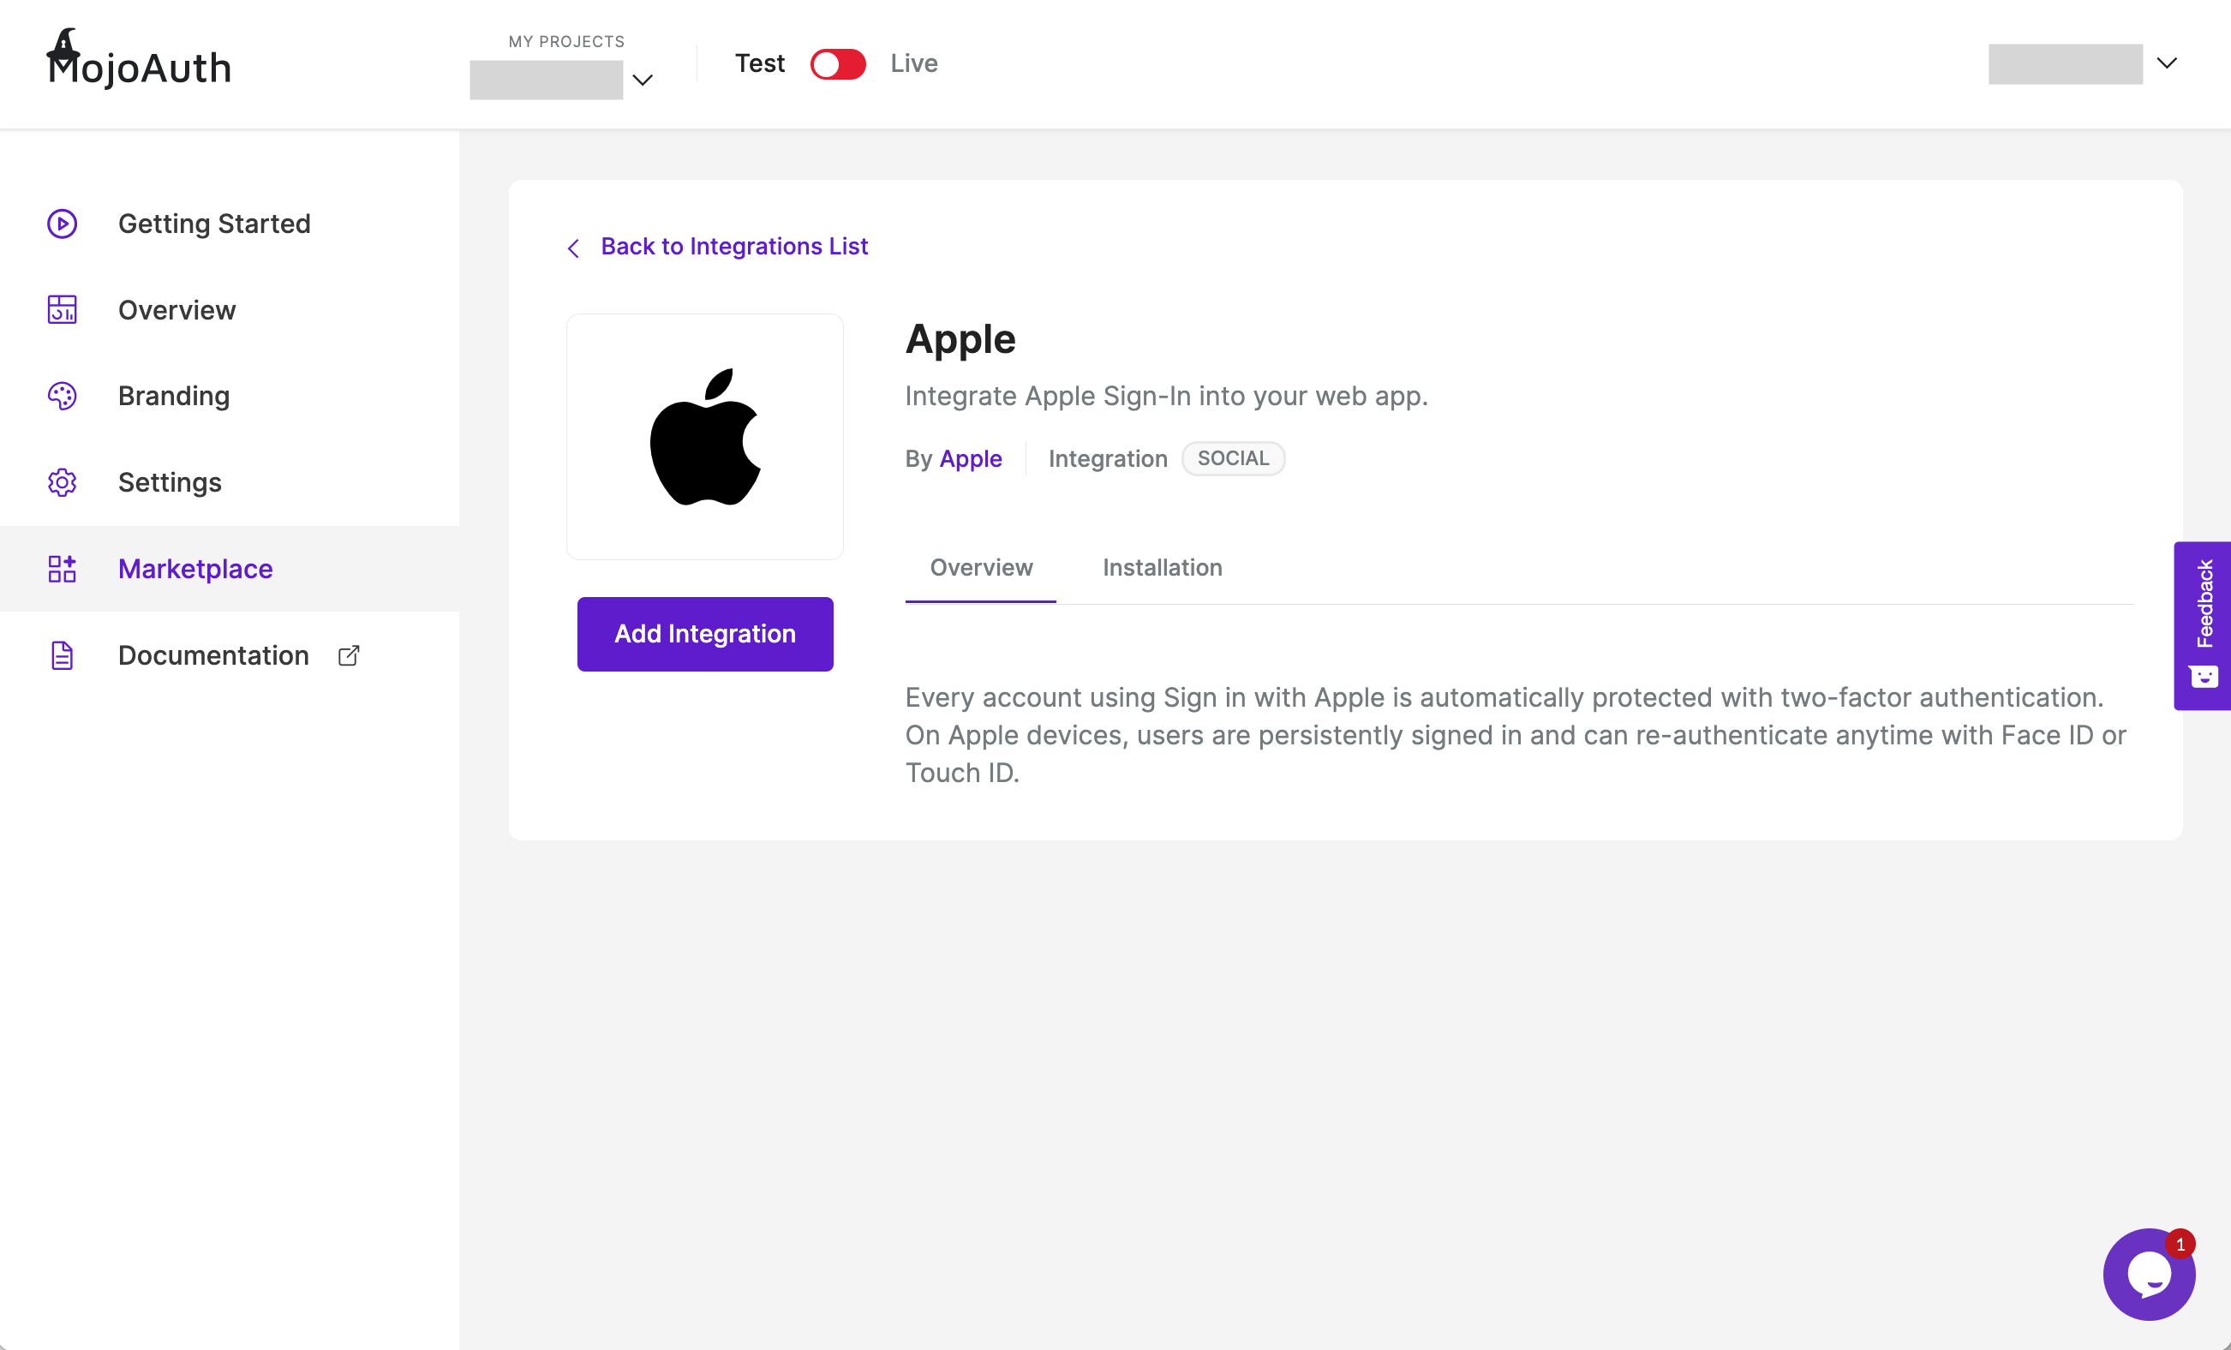Open the Feedback side panel
Image resolution: width=2231 pixels, height=1350 pixels.
point(2203,624)
